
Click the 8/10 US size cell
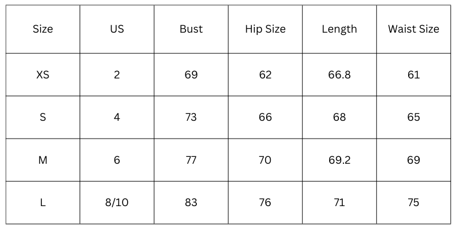(x=117, y=203)
